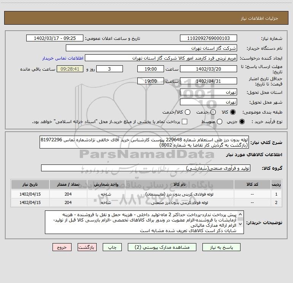The width and height of the screenshot is (293, 283).
Task: Select the کالا/خدمت radio button
Action: pyautogui.click(x=188, y=112)
